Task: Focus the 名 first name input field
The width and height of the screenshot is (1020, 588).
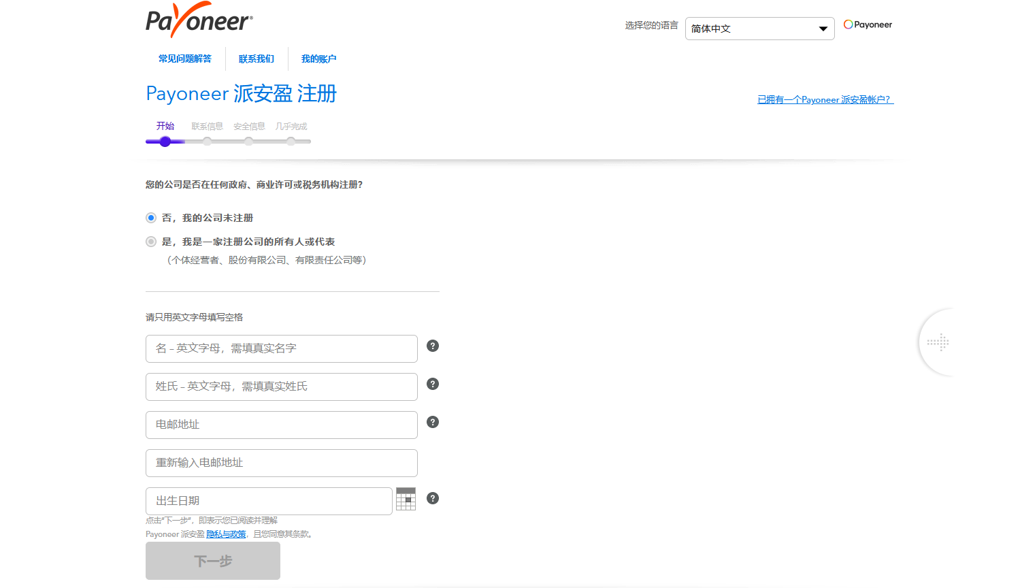Action: (282, 348)
